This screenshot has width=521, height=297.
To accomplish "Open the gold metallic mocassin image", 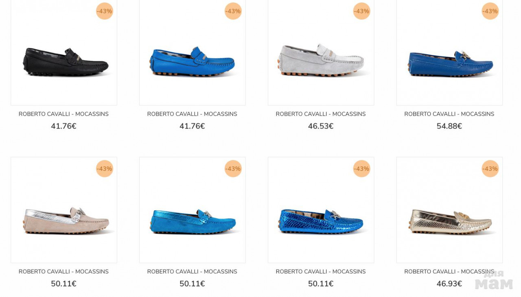I will (x=450, y=210).
